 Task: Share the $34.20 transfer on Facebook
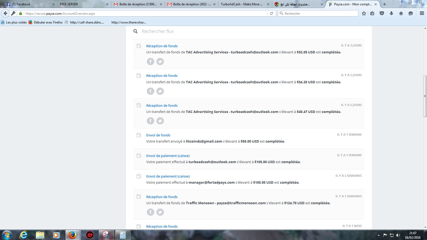pos(151,91)
